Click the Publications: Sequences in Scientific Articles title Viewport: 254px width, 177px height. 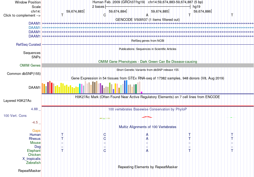[x=148, y=49]
